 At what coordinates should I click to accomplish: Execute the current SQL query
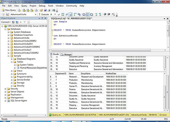coord(44,14)
